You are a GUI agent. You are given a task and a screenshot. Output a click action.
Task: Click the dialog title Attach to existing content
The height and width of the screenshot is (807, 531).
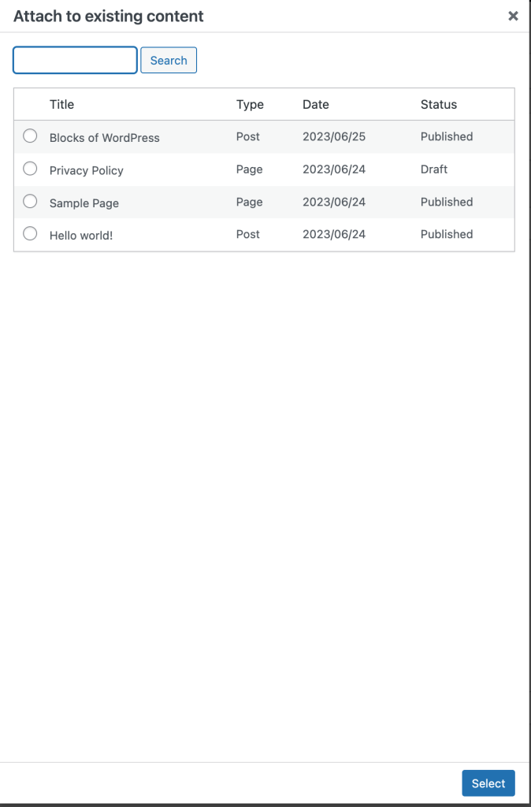108,16
